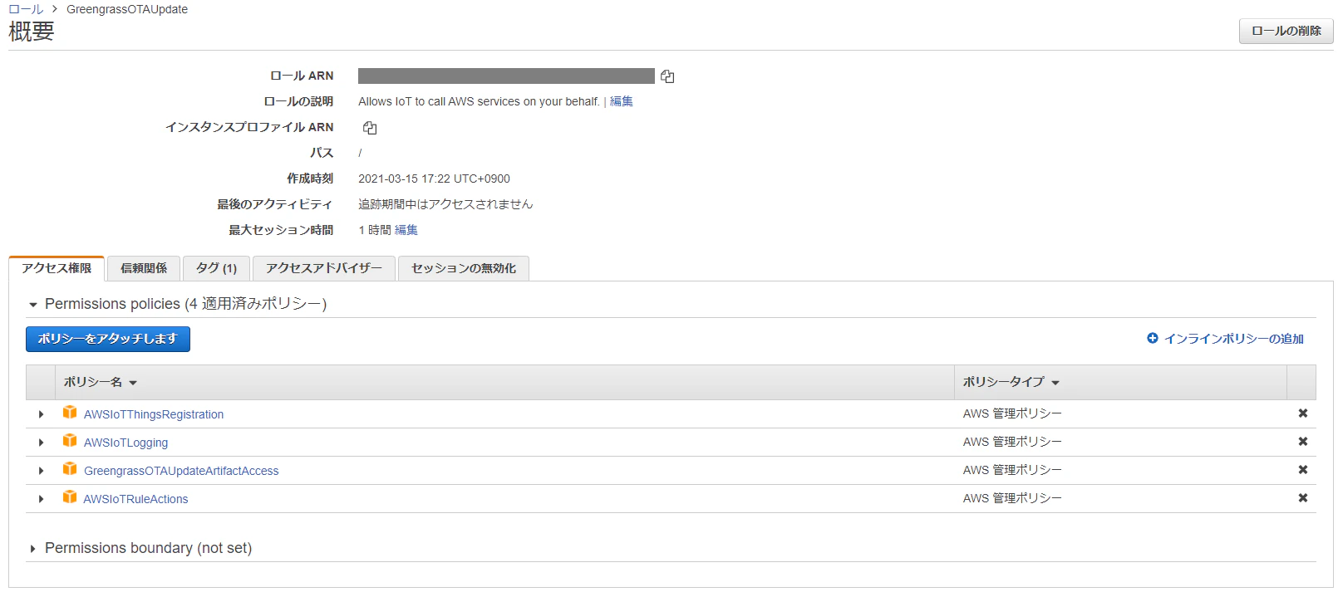Click the plus icon for inline policy

tap(1153, 338)
